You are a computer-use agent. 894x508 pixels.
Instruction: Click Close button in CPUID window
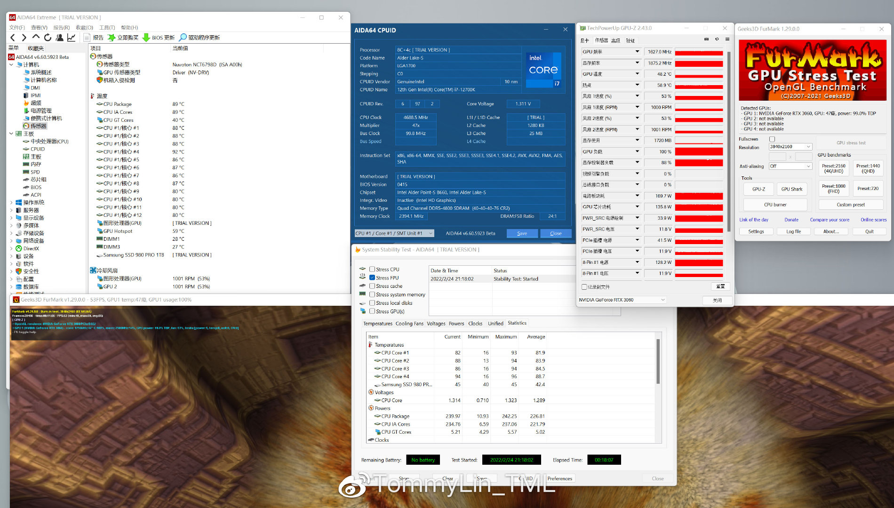click(556, 233)
